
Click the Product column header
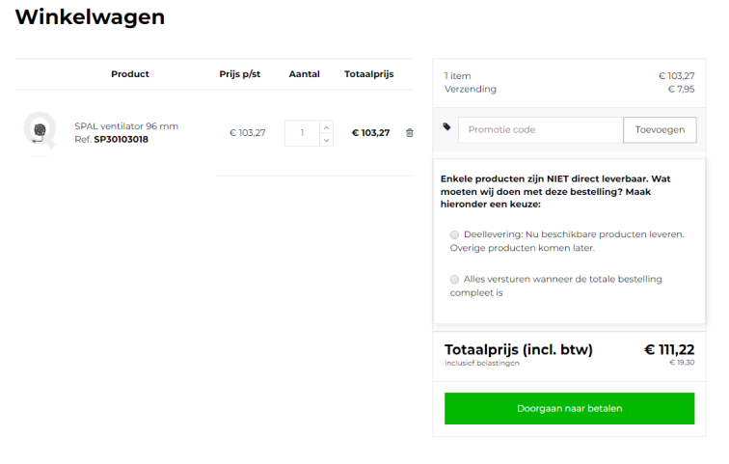click(x=130, y=74)
